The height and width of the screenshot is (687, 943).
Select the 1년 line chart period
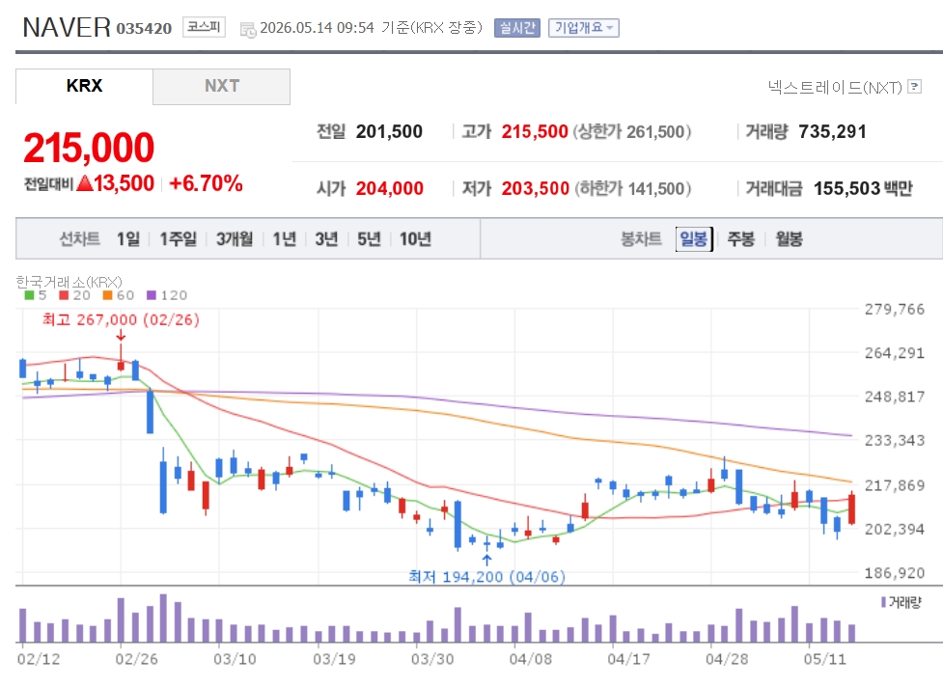click(285, 239)
